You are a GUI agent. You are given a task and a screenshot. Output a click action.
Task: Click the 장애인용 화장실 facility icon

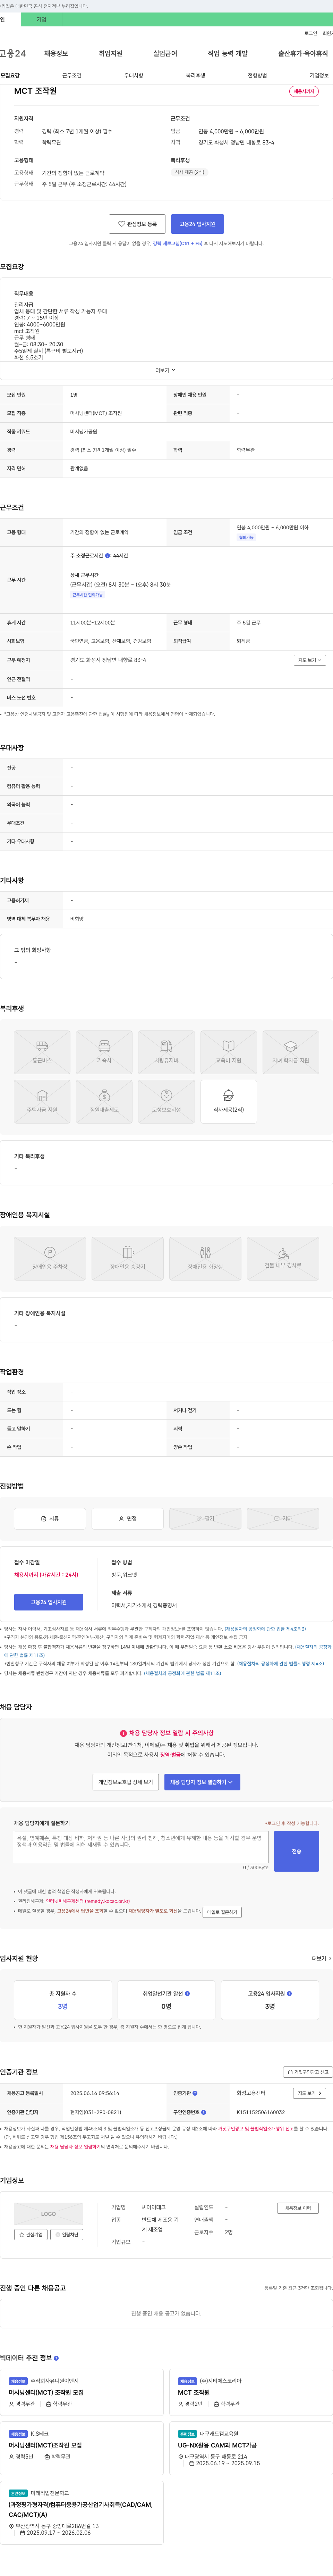click(x=205, y=1259)
